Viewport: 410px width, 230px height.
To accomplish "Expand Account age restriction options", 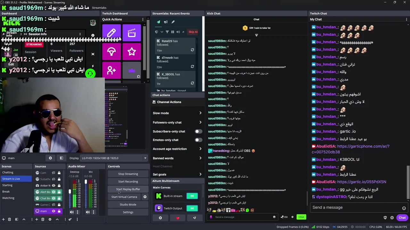I will pos(201,149).
